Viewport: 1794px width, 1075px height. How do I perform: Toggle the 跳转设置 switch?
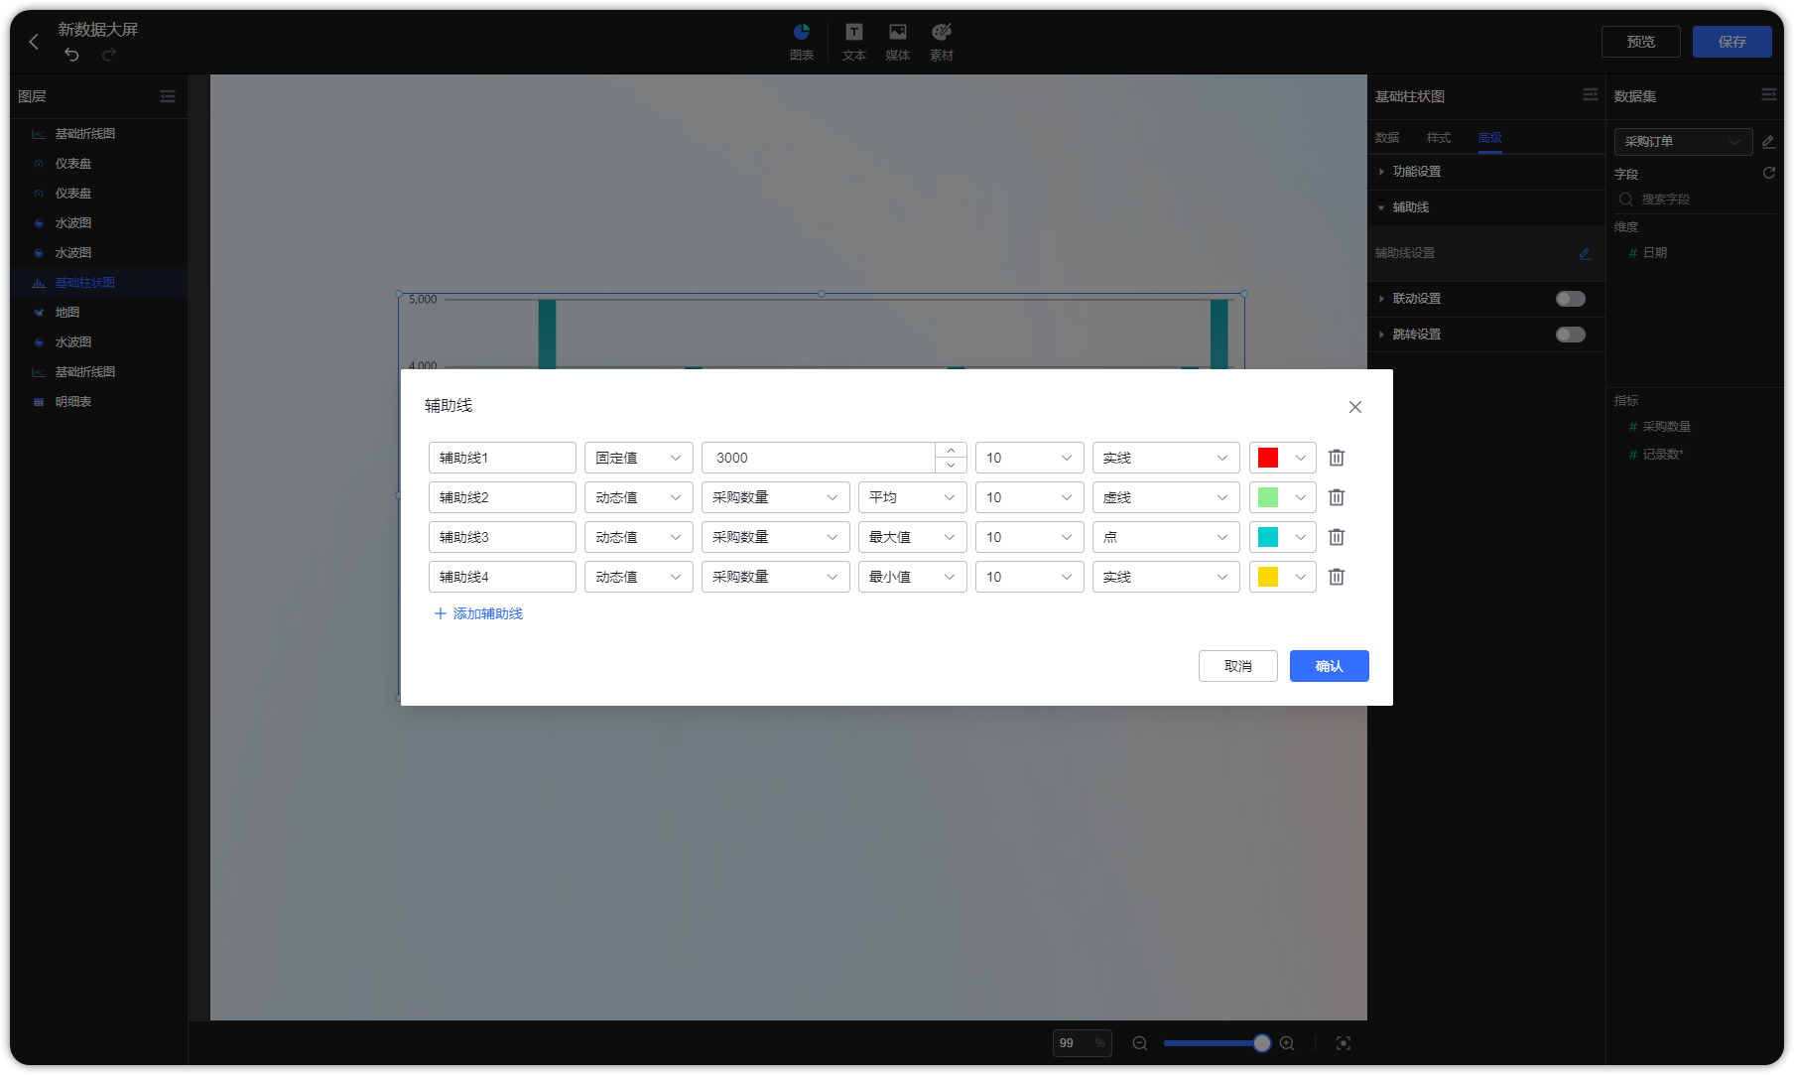(1571, 335)
